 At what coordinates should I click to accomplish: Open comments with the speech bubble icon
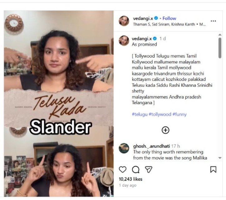(x=136, y=170)
